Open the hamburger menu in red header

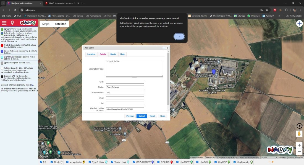coord(4,23)
